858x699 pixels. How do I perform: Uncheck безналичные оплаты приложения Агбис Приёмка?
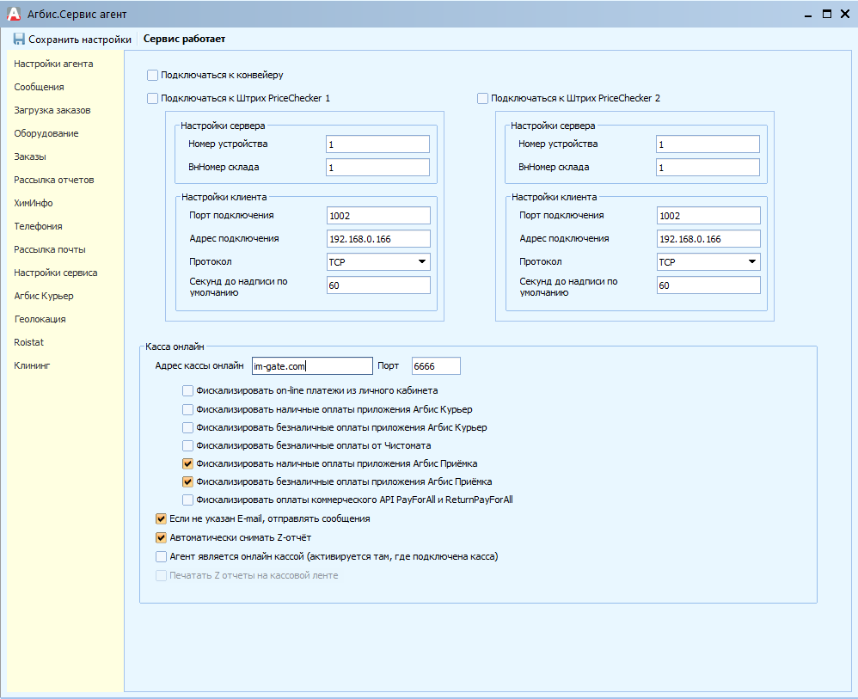(187, 481)
